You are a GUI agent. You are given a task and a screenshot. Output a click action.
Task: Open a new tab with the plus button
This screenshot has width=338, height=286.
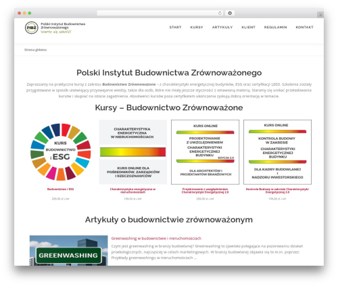320,15
